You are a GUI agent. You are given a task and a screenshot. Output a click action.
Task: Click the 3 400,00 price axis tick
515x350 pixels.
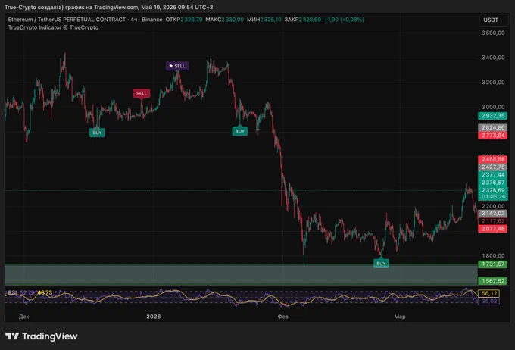pos(493,58)
